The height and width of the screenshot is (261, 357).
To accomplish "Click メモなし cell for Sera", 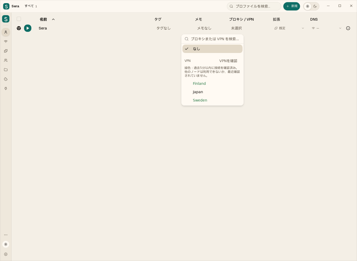I will tap(204, 28).
